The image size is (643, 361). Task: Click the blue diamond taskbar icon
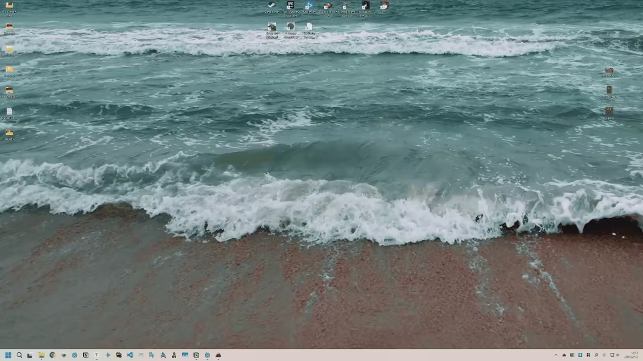[108, 355]
